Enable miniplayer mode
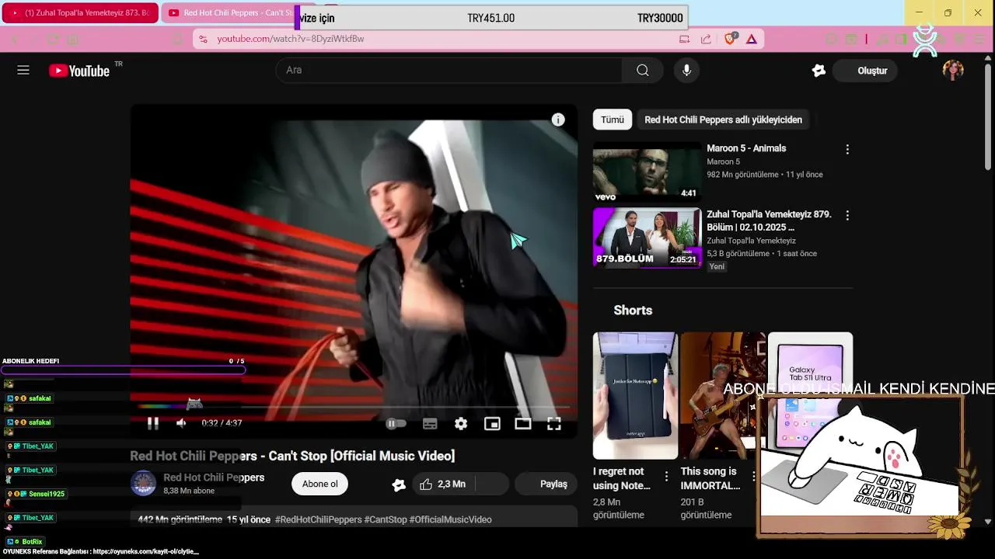995x559 pixels. click(492, 423)
